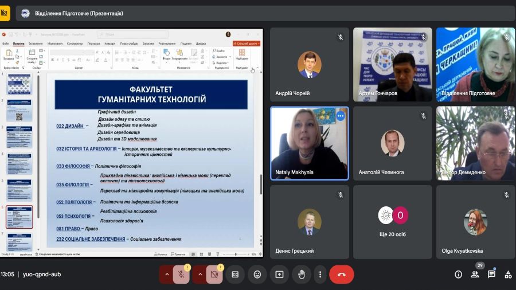516x290 pixels.
Task: Open the Файл tab in PowerPoint
Action: (6, 44)
